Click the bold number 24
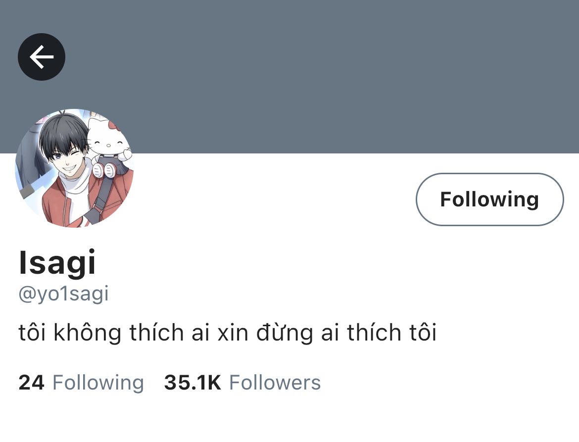 (x=31, y=383)
